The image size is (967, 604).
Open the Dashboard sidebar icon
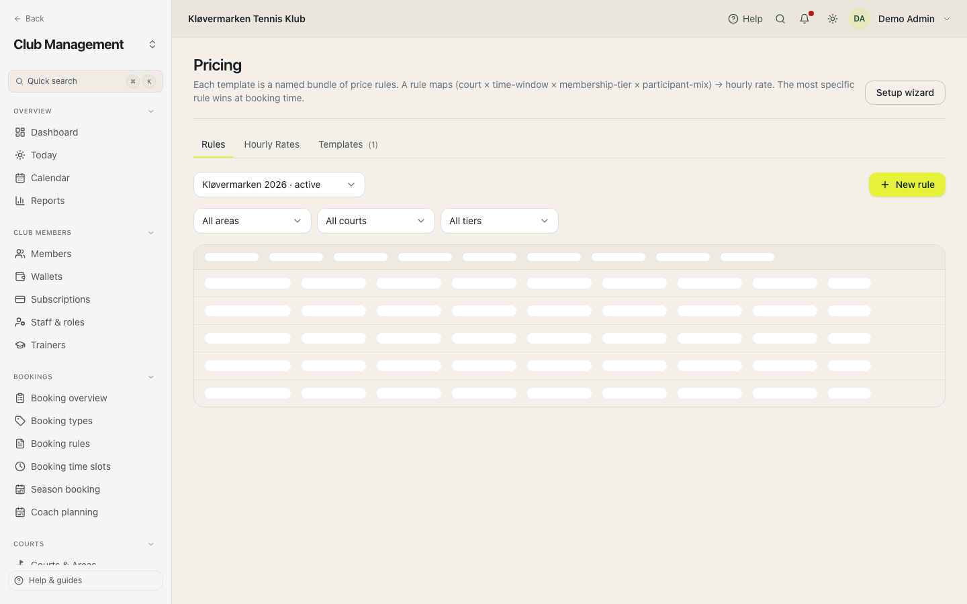20,132
